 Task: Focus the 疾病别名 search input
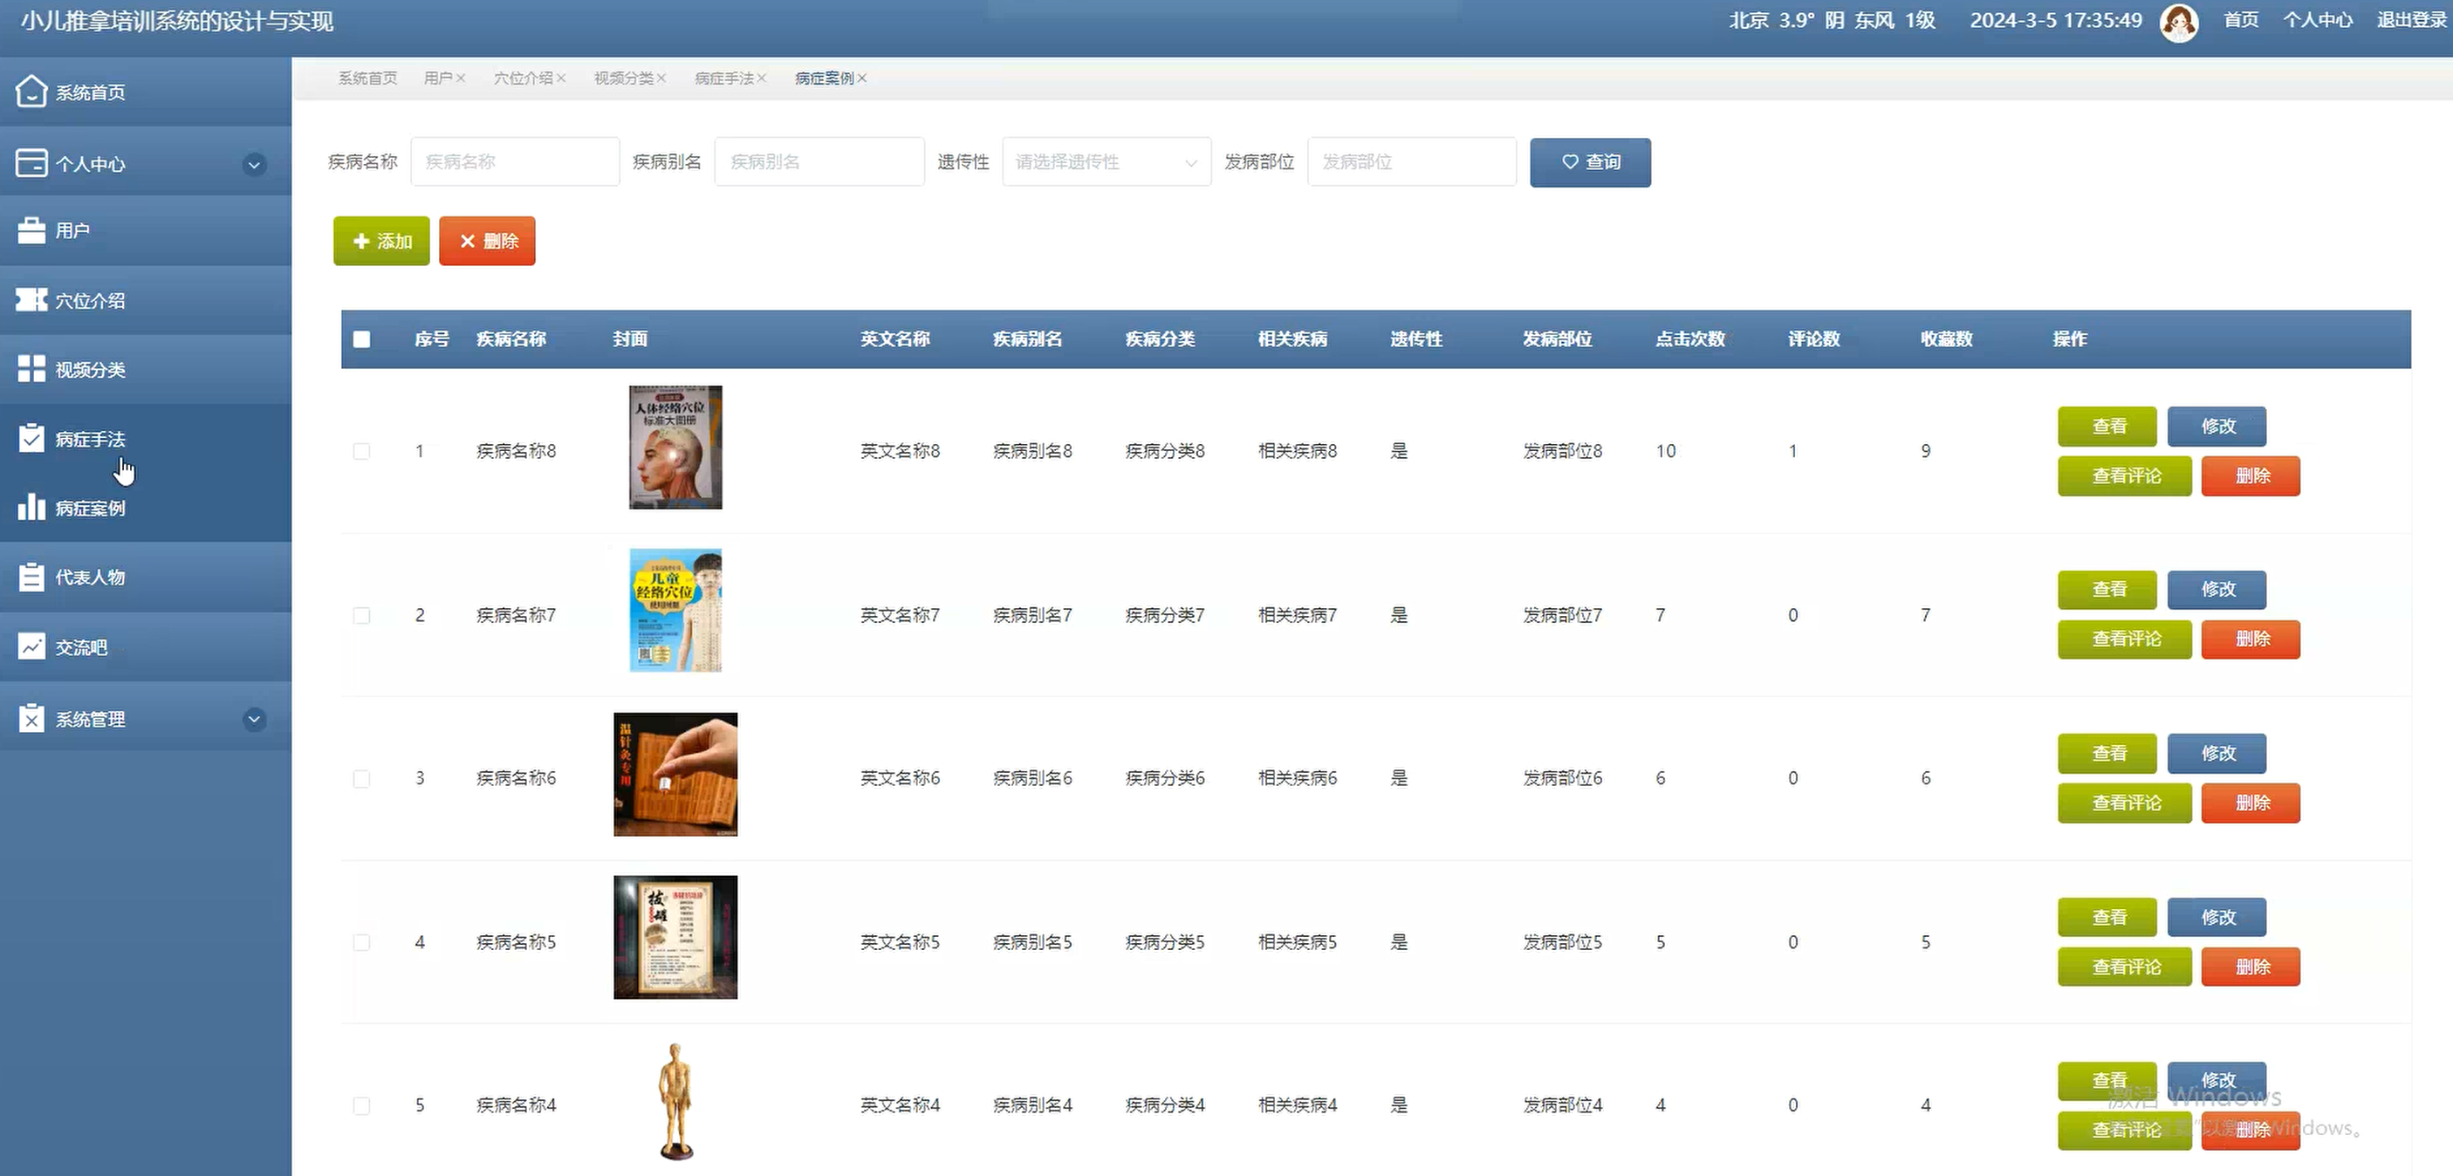pos(819,162)
